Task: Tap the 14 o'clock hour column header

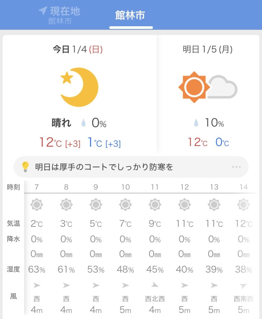Action: (244, 187)
